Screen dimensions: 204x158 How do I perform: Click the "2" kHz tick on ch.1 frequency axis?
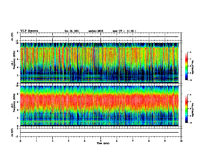coord(18,75)
